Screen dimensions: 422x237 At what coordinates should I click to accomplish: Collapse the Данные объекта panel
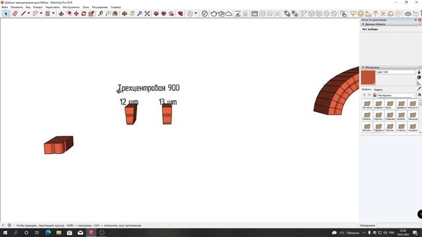[363, 24]
